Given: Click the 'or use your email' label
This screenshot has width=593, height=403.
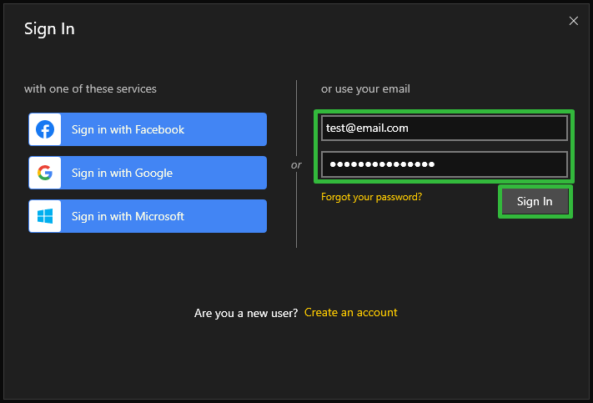Looking at the screenshot, I should [365, 89].
